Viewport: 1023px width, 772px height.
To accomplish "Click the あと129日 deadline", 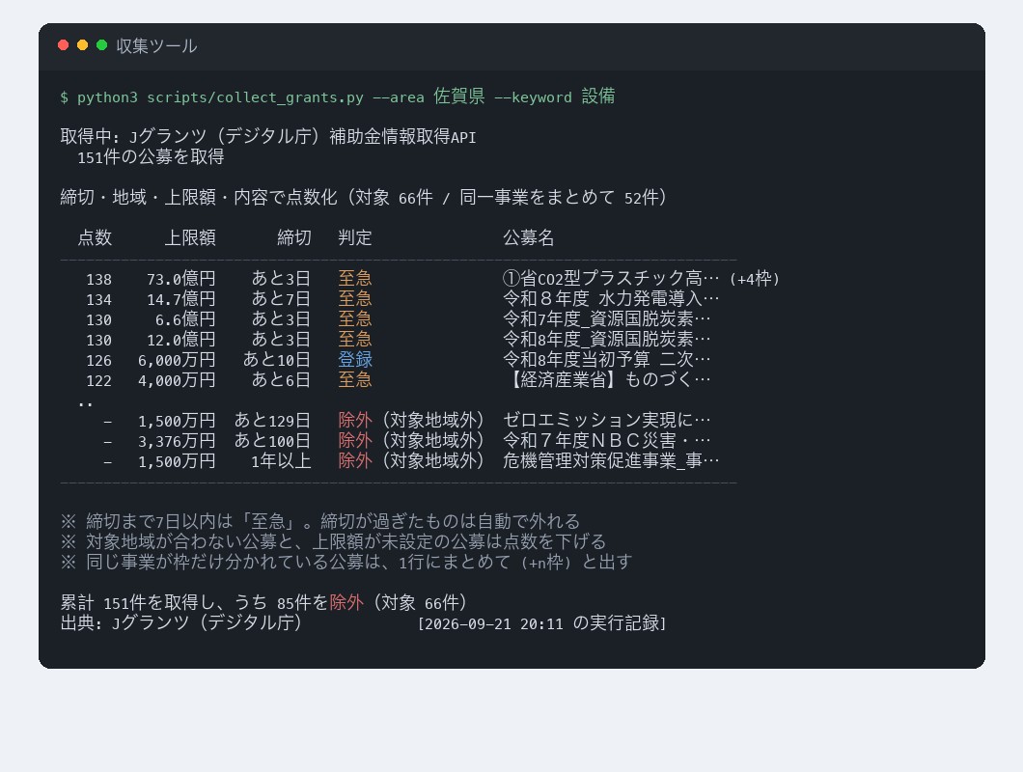I will tap(273, 421).
